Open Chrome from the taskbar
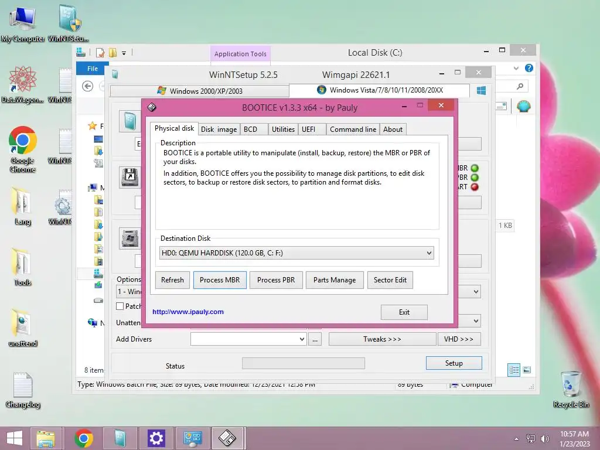 tap(84, 438)
